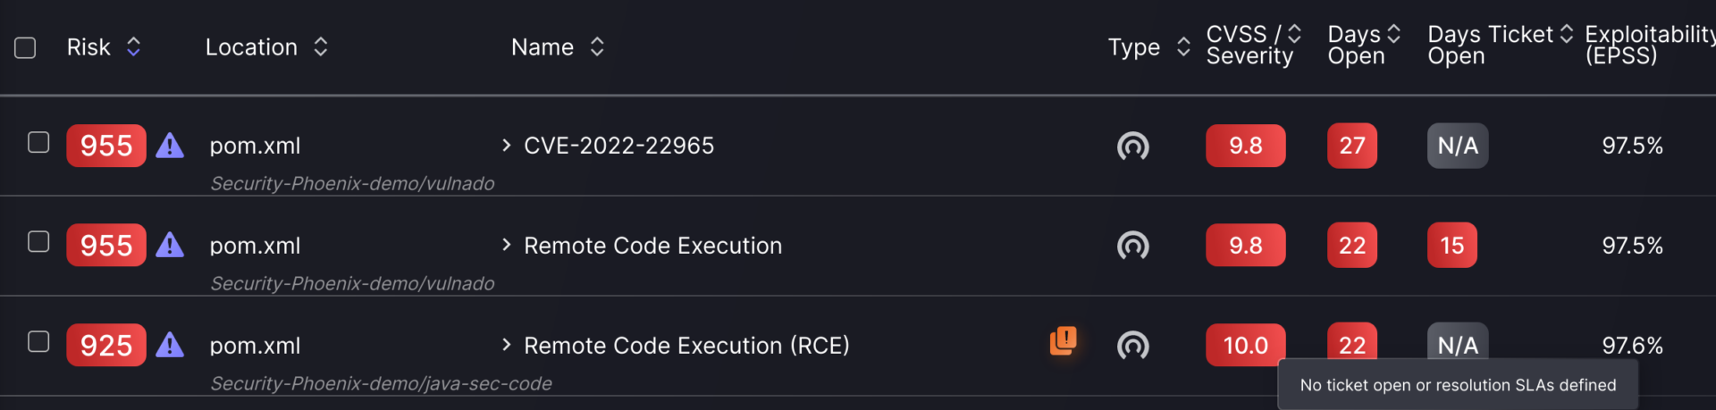Sort by Risk column arrows
This screenshot has height=410, width=1716.
(x=133, y=46)
